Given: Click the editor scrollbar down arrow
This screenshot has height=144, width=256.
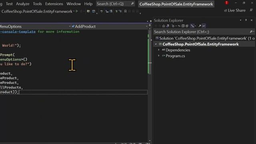Looking at the screenshot, I should tap(150, 140).
